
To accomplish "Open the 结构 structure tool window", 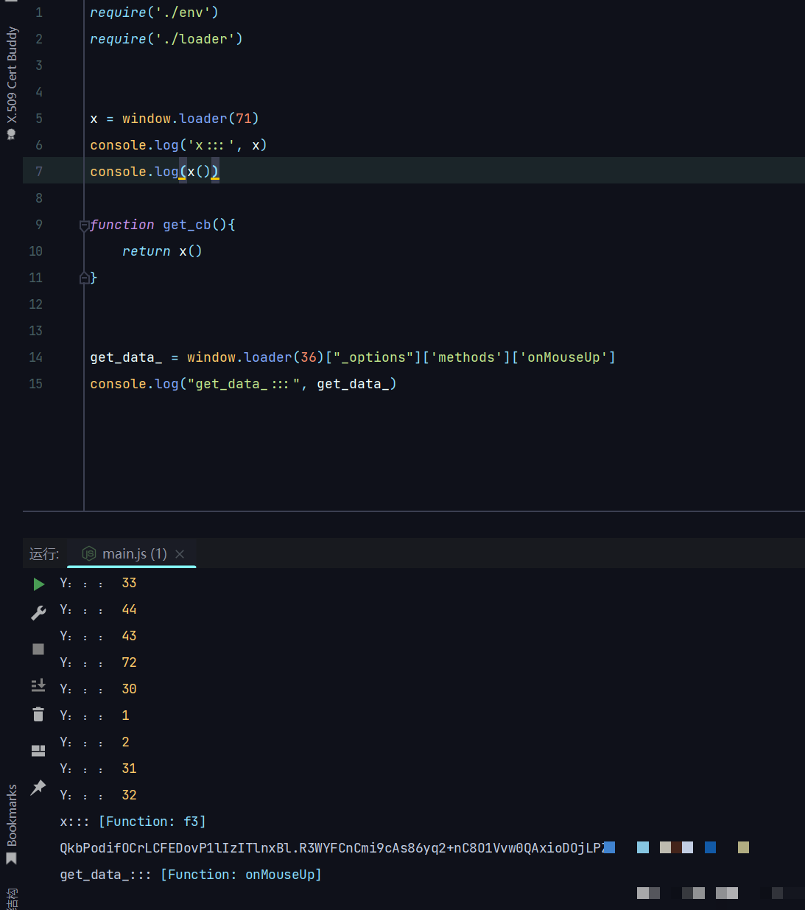I will click(12, 899).
